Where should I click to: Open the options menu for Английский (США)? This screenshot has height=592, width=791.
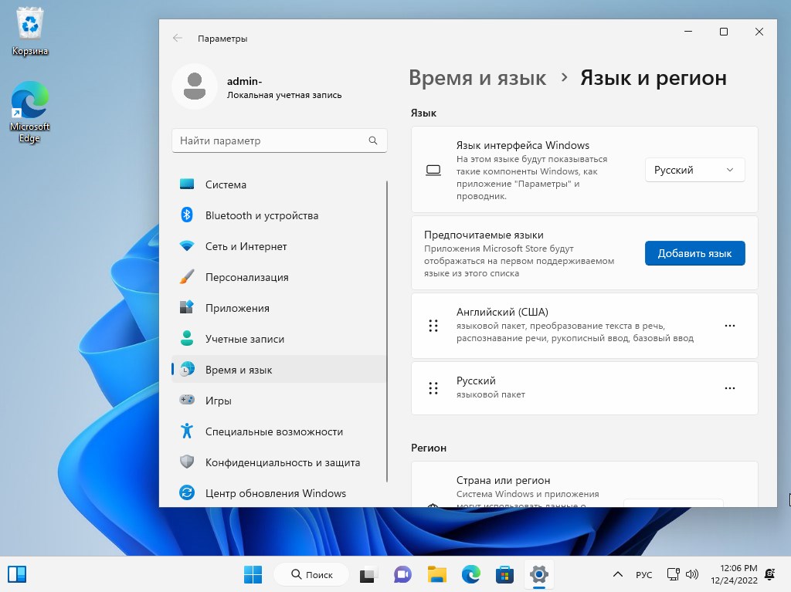click(729, 326)
